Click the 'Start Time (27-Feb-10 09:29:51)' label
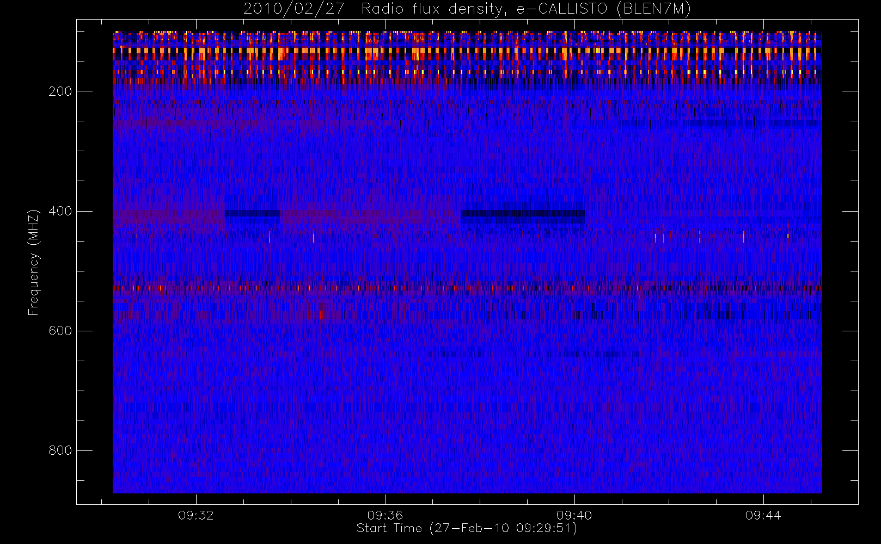This screenshot has width=881, height=544. pos(467,528)
